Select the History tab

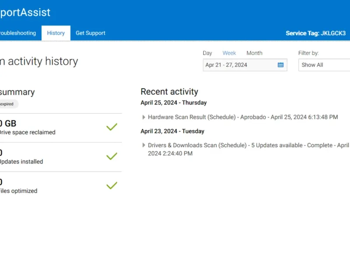pyautogui.click(x=56, y=33)
